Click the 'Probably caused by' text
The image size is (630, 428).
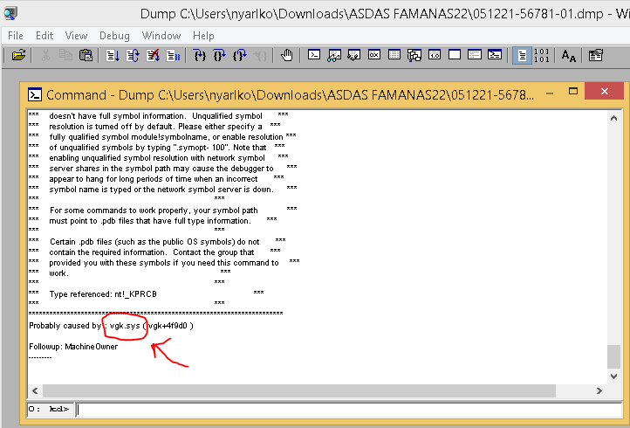pos(65,326)
